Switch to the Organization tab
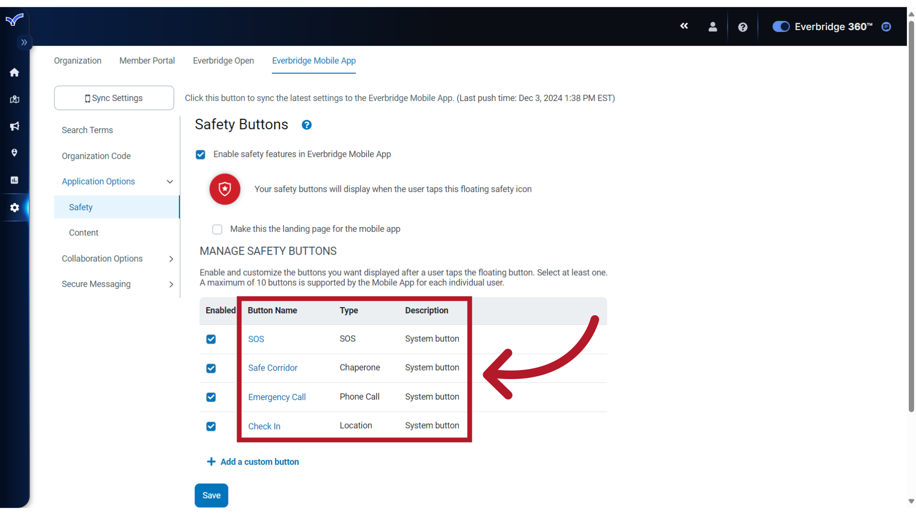916x515 pixels. 77,61
